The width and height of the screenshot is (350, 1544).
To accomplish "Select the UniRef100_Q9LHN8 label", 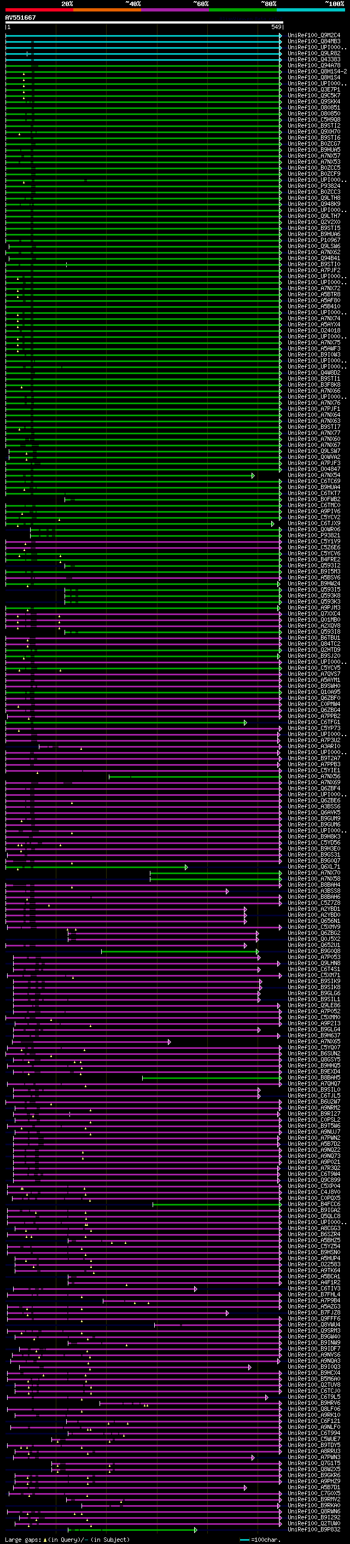I will pos(314,963).
